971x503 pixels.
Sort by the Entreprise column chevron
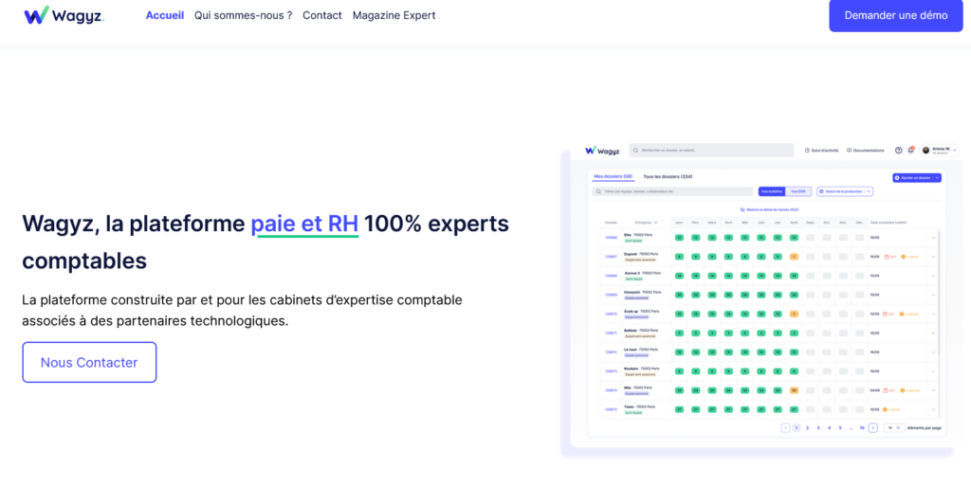[656, 223]
